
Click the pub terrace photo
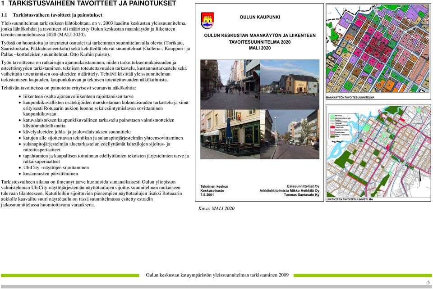point(230,134)
